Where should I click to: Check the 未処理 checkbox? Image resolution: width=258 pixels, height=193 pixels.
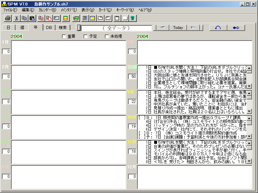(x=107, y=36)
